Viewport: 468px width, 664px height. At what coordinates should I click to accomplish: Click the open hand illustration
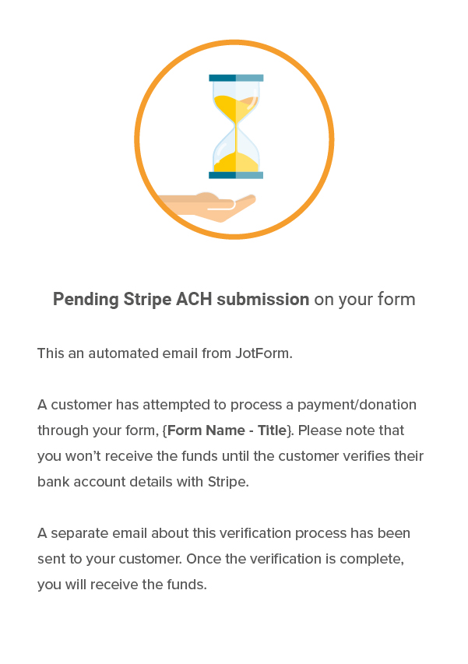(x=208, y=206)
